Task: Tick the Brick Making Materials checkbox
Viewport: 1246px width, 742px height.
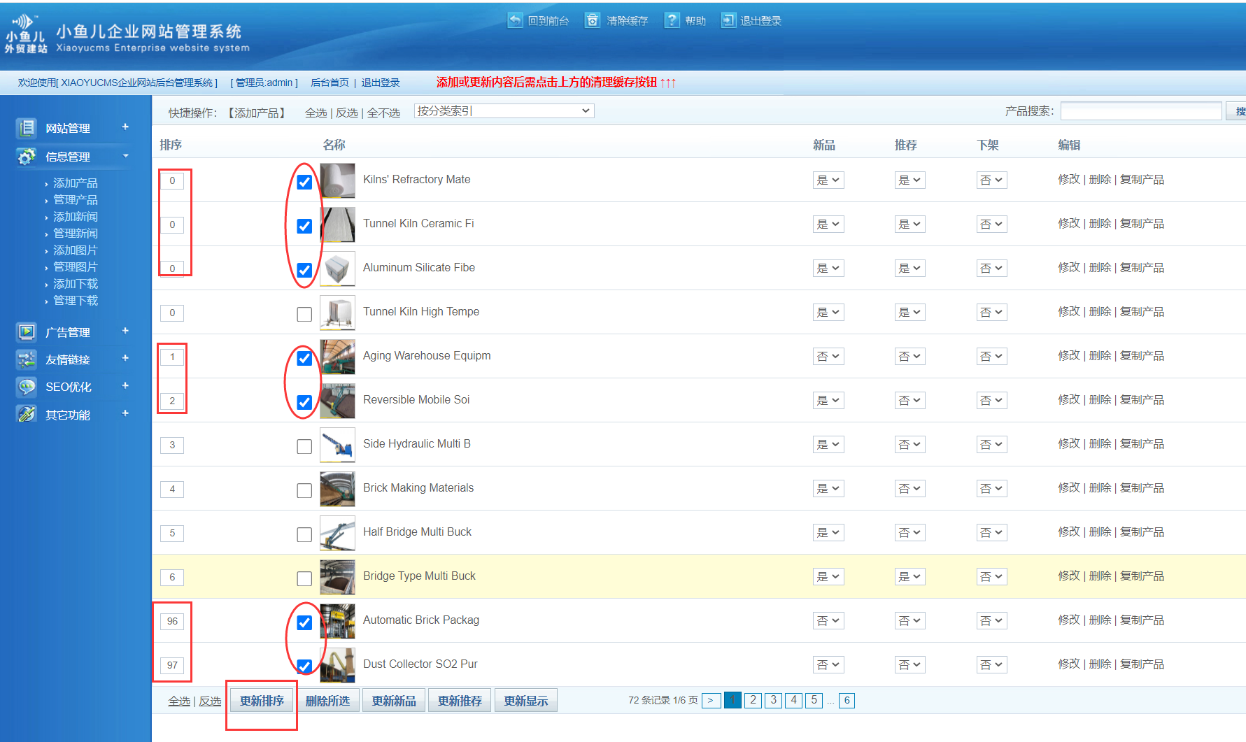Action: click(x=304, y=490)
